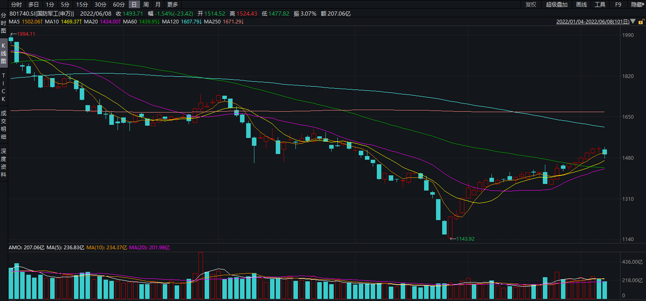Open the date range dropdown triangle
This screenshot has height=301, width=646.
[x=633, y=21]
